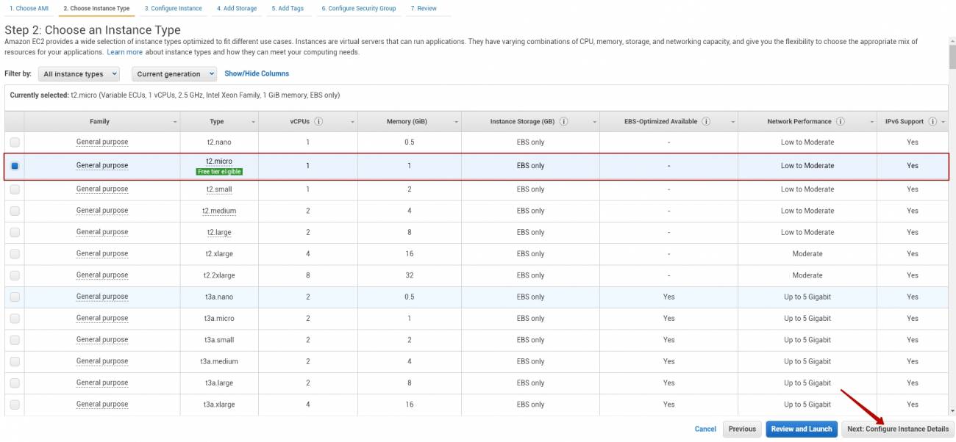This screenshot has height=442, width=956.
Task: Sort by Type column arrow
Action: (x=254, y=122)
